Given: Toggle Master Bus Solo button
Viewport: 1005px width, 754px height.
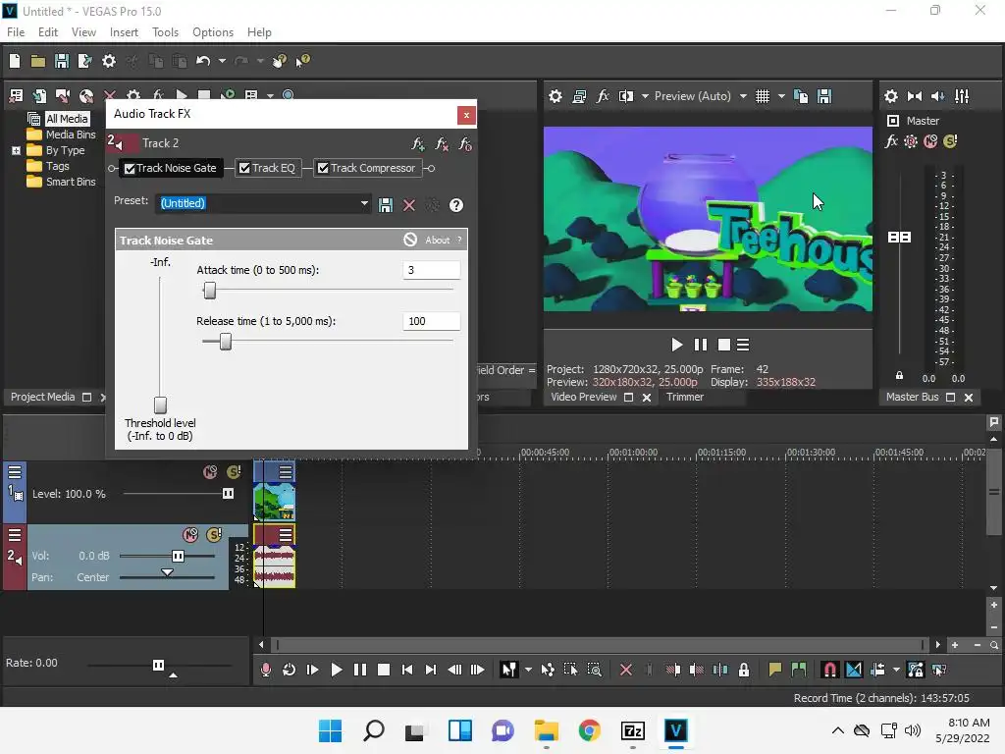Looking at the screenshot, I should [x=950, y=141].
